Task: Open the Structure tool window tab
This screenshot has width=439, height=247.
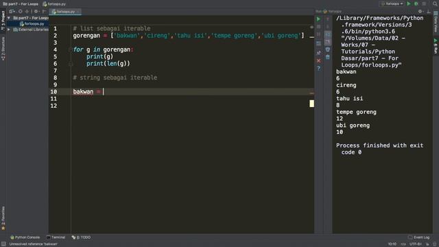Action: (3, 49)
